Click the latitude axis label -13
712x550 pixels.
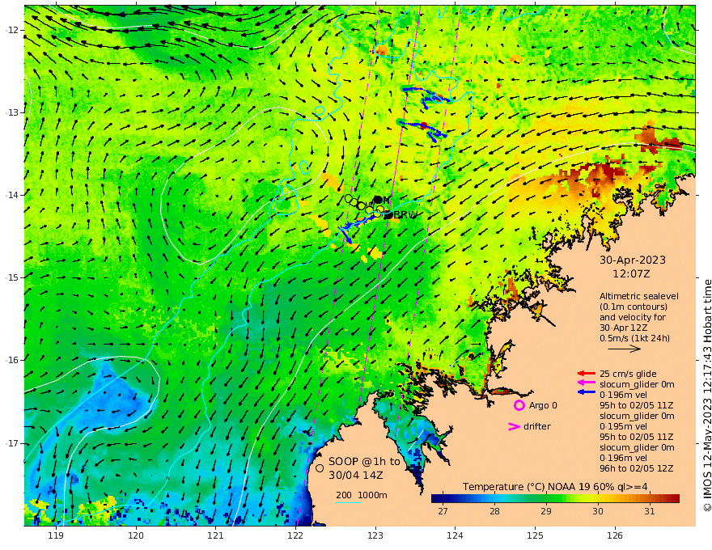click(11, 112)
